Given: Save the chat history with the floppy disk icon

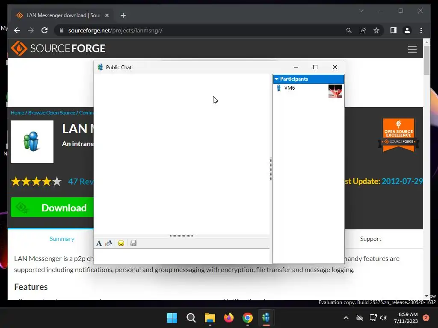Looking at the screenshot, I should click(x=133, y=243).
